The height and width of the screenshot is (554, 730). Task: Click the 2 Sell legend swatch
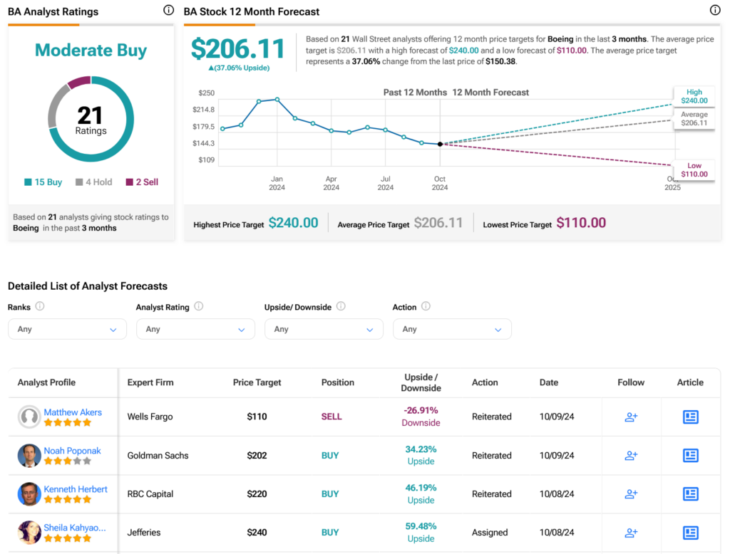tap(130, 182)
